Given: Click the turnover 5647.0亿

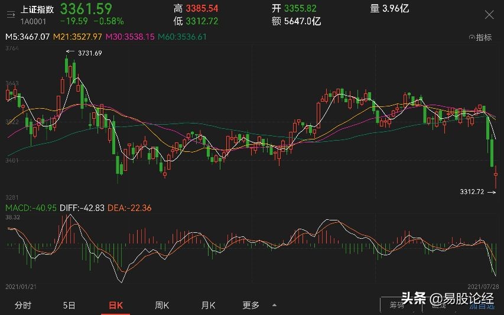Looking at the screenshot, I should click(303, 21).
